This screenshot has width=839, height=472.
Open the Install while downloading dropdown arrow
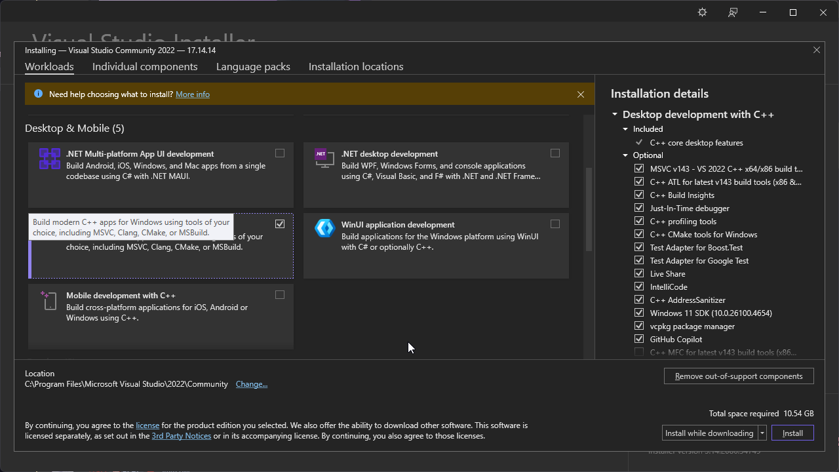coord(762,433)
